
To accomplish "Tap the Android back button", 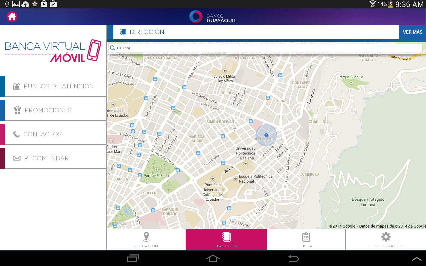I will click(x=293, y=258).
